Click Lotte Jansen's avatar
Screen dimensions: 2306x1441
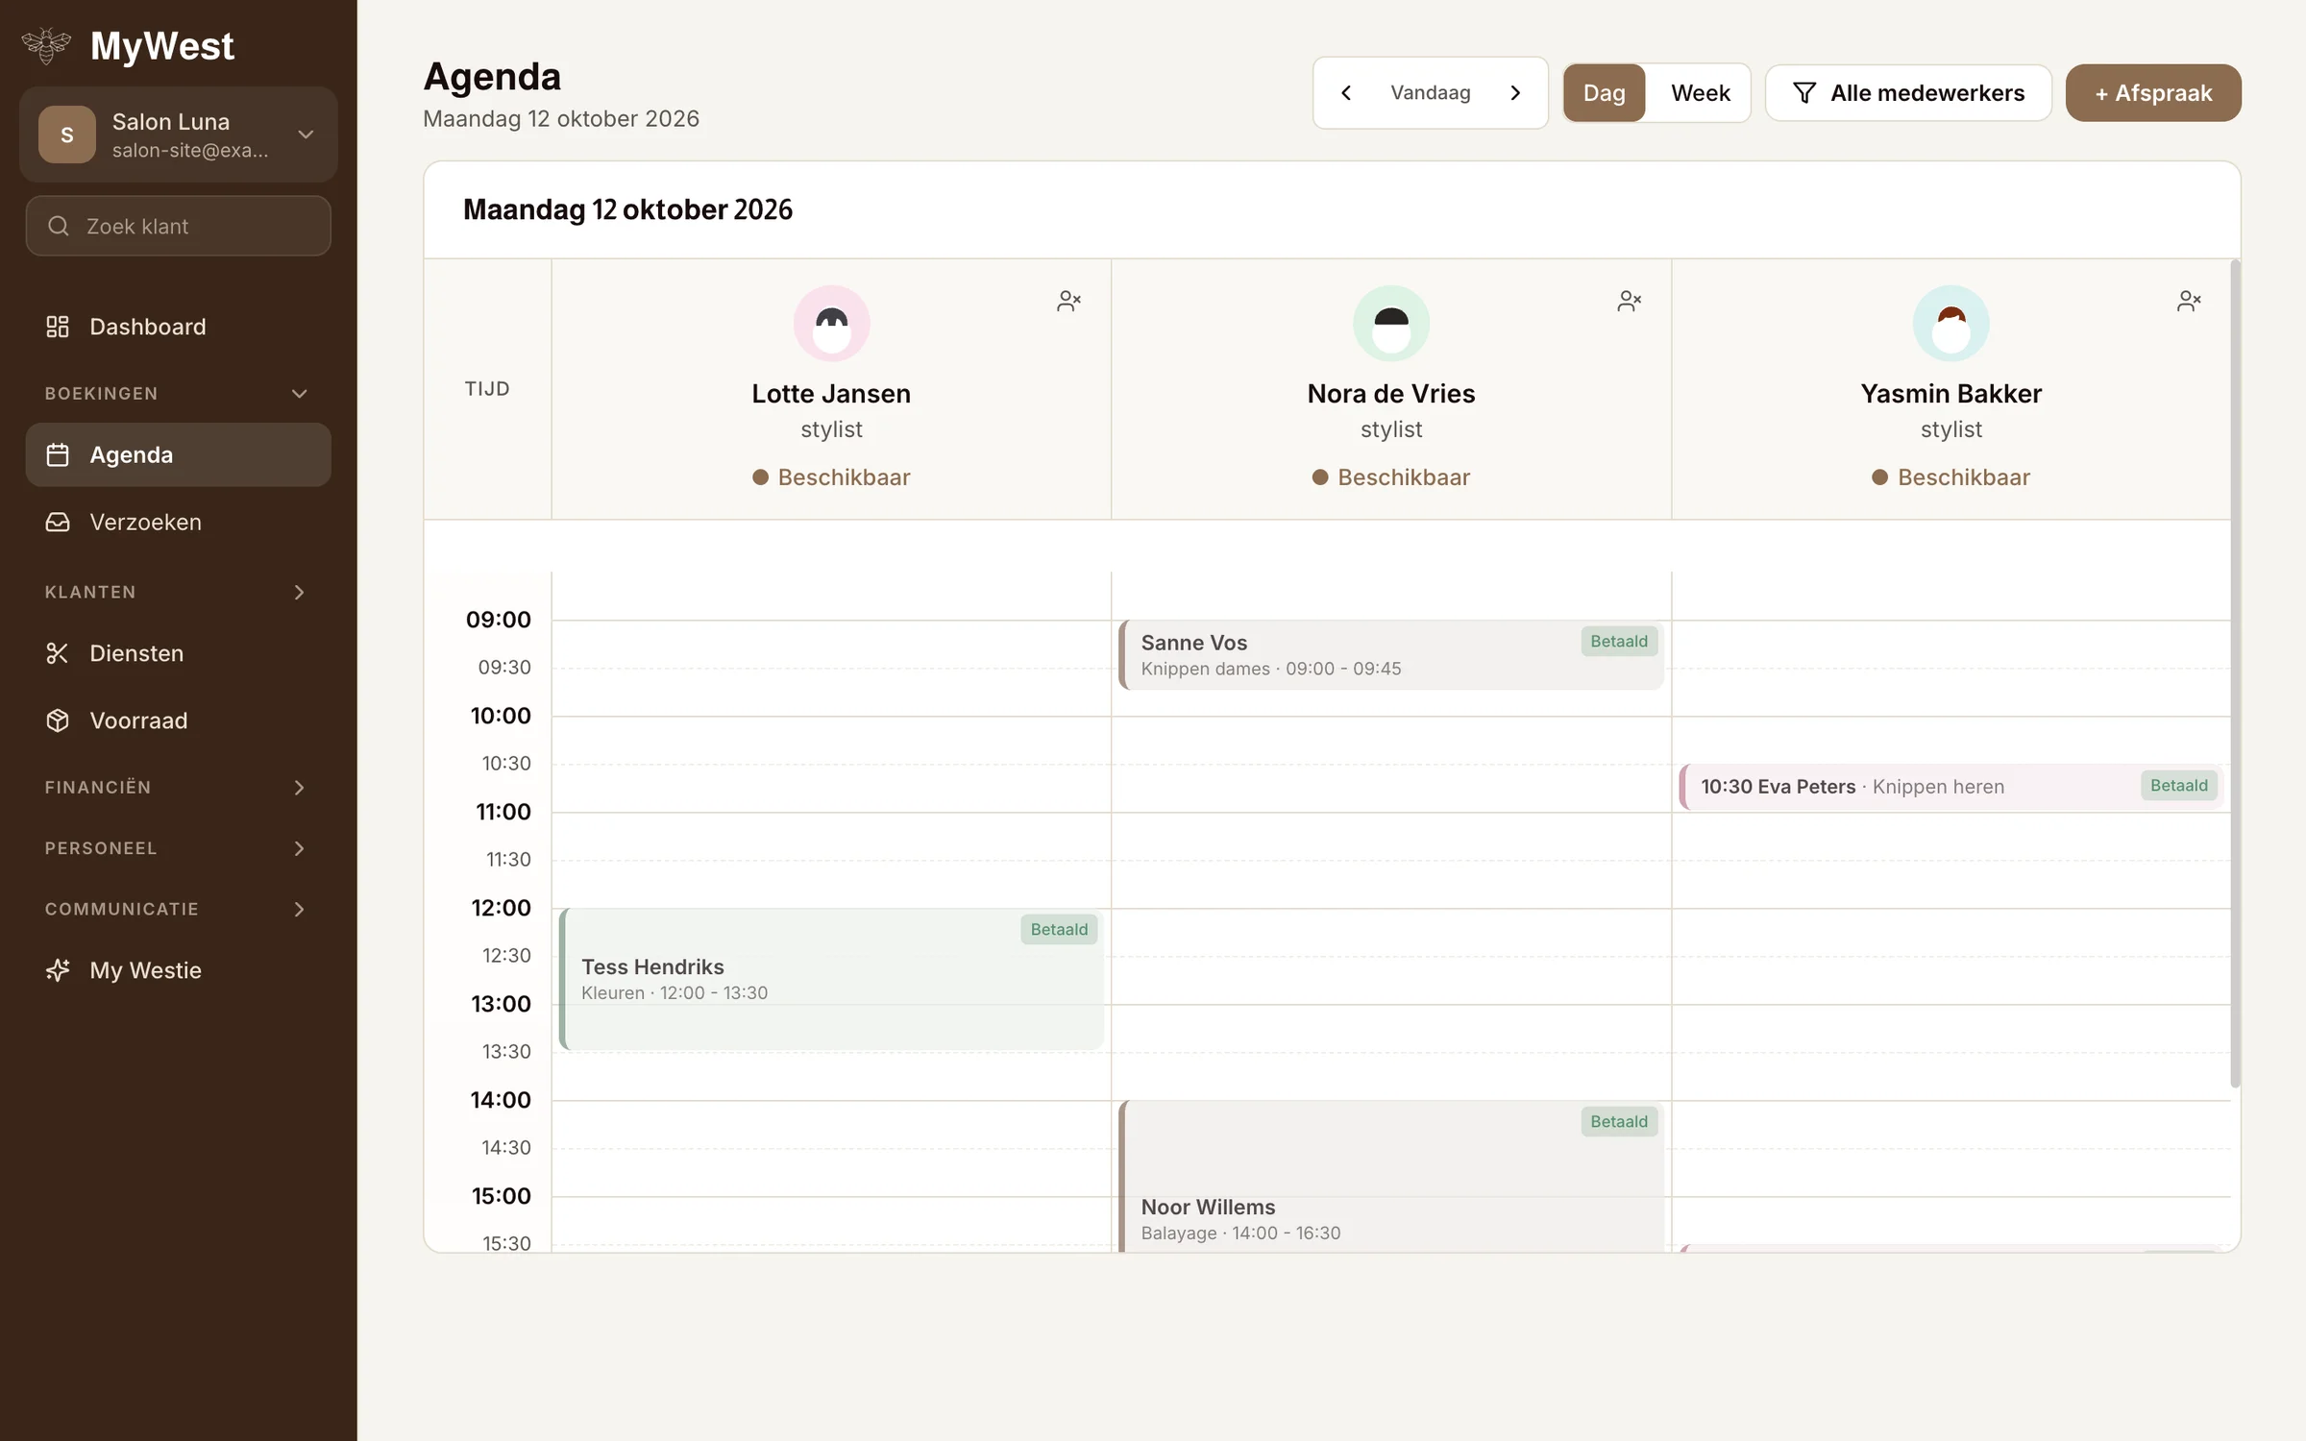coord(831,324)
